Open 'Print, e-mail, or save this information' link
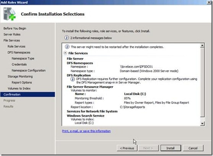Viewport: 213px width, 156px height. pos(86,131)
